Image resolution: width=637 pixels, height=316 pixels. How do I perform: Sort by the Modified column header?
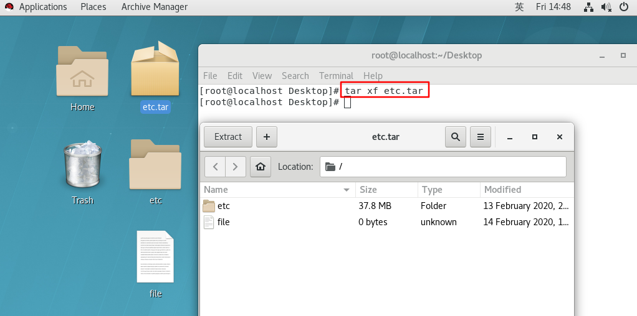click(527, 190)
